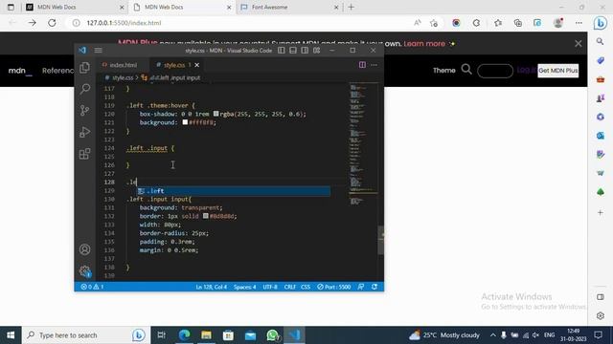Click the address bar URL 127.0.0.1:5500
The image size is (613, 344).
124,23
